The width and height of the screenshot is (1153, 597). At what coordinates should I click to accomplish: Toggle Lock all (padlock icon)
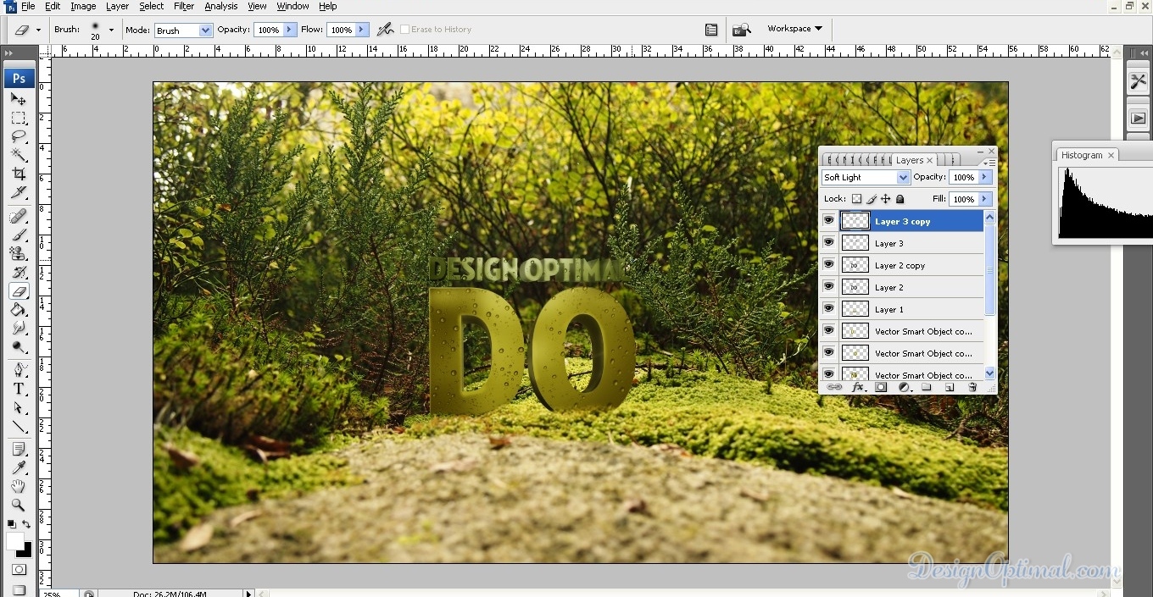click(x=900, y=199)
